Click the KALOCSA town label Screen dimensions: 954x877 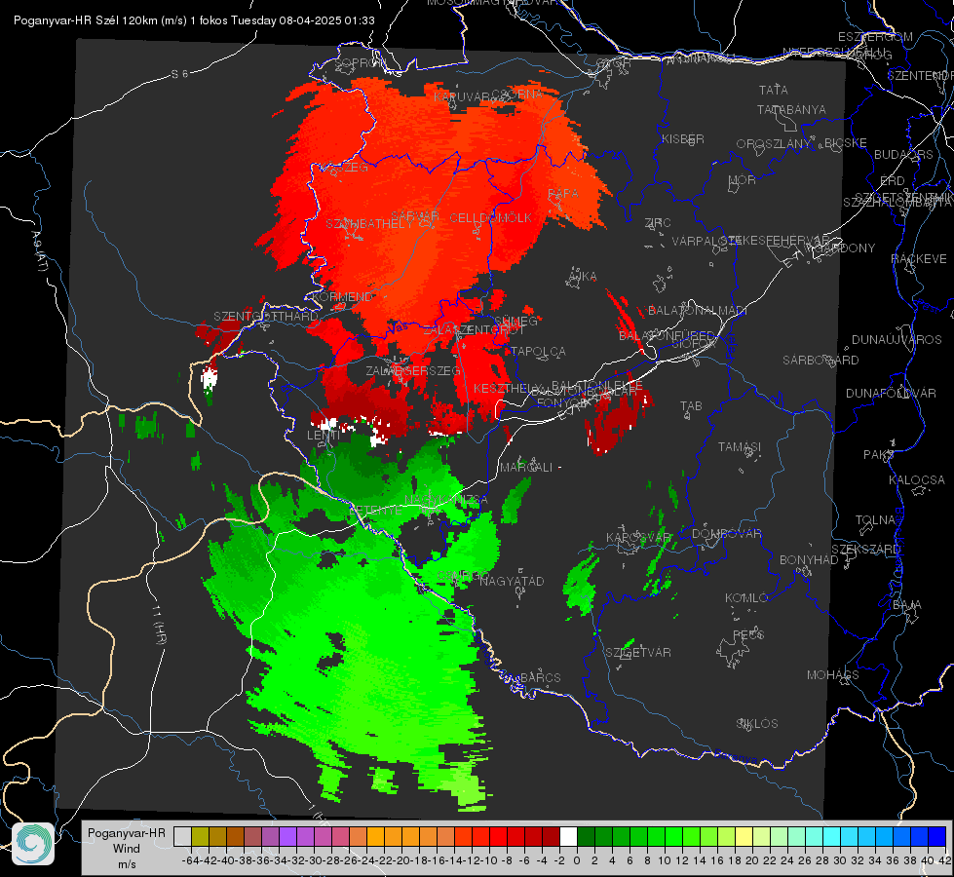coord(917,480)
